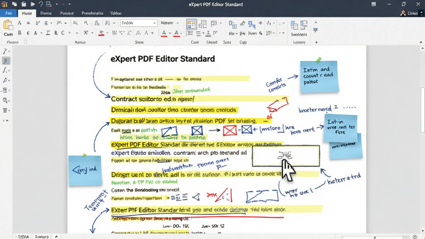
Task: Select the highlighted grid layout icon in ribbon
Action: point(191,24)
